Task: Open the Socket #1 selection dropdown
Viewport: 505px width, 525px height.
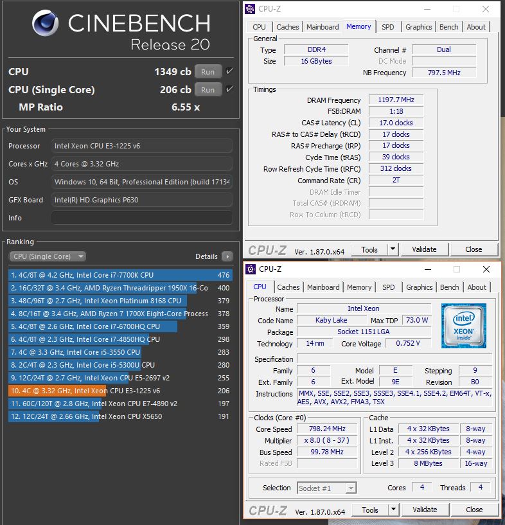Action: 327,488
